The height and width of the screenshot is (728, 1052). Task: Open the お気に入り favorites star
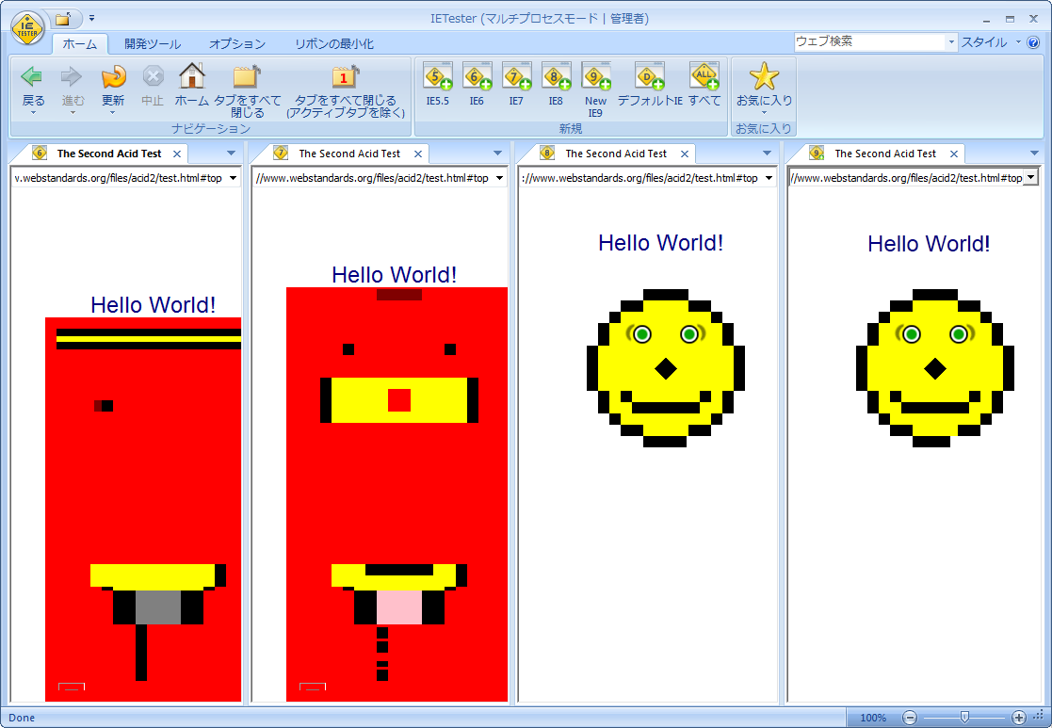764,88
